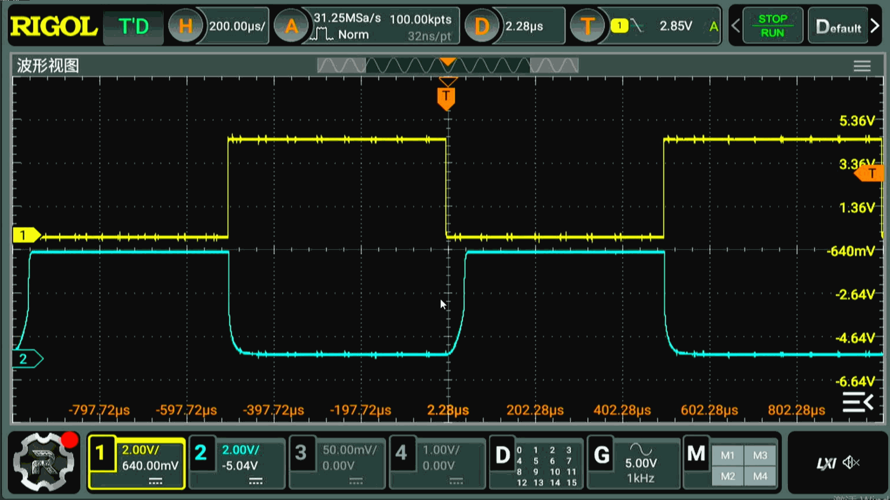Open the G signal generator settings

point(602,456)
